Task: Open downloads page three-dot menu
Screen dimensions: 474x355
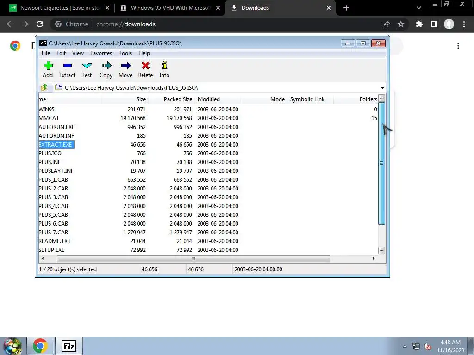Action: pos(458,46)
